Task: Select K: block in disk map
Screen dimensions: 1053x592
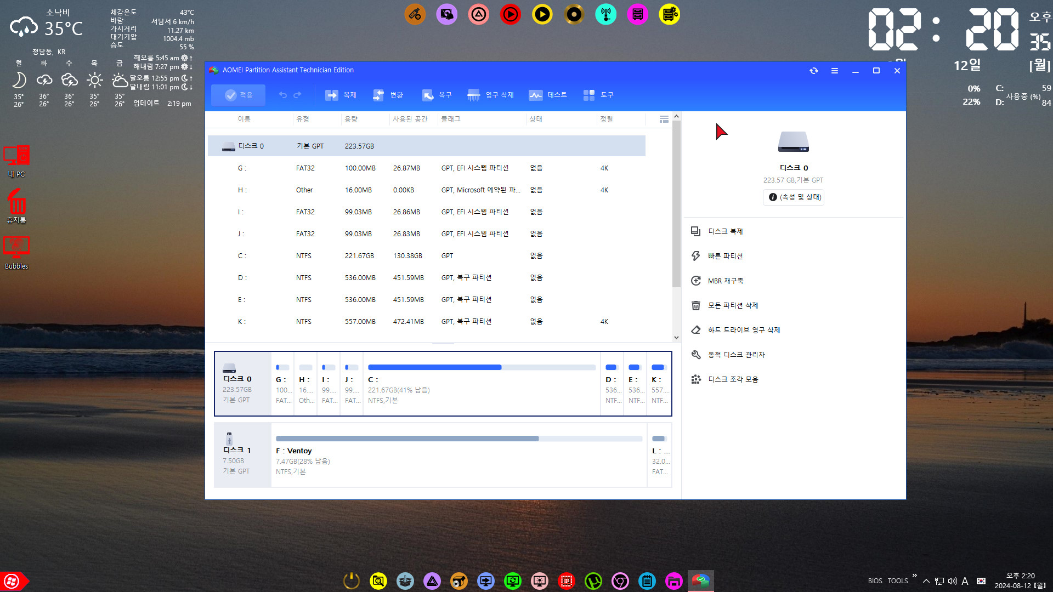Action: click(x=659, y=384)
